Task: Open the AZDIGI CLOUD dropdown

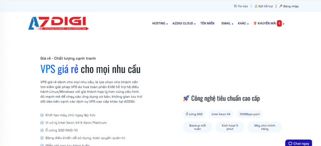Action: pos(184,23)
